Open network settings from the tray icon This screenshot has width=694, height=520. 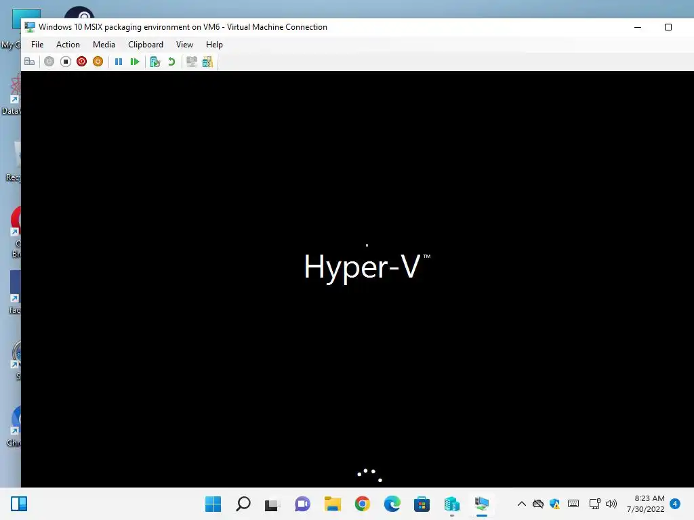(595, 504)
